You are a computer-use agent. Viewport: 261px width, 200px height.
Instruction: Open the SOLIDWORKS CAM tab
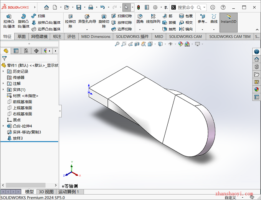(185, 36)
